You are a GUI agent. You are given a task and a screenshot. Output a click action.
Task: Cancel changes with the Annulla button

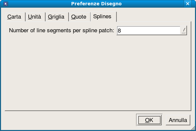coord(178,120)
